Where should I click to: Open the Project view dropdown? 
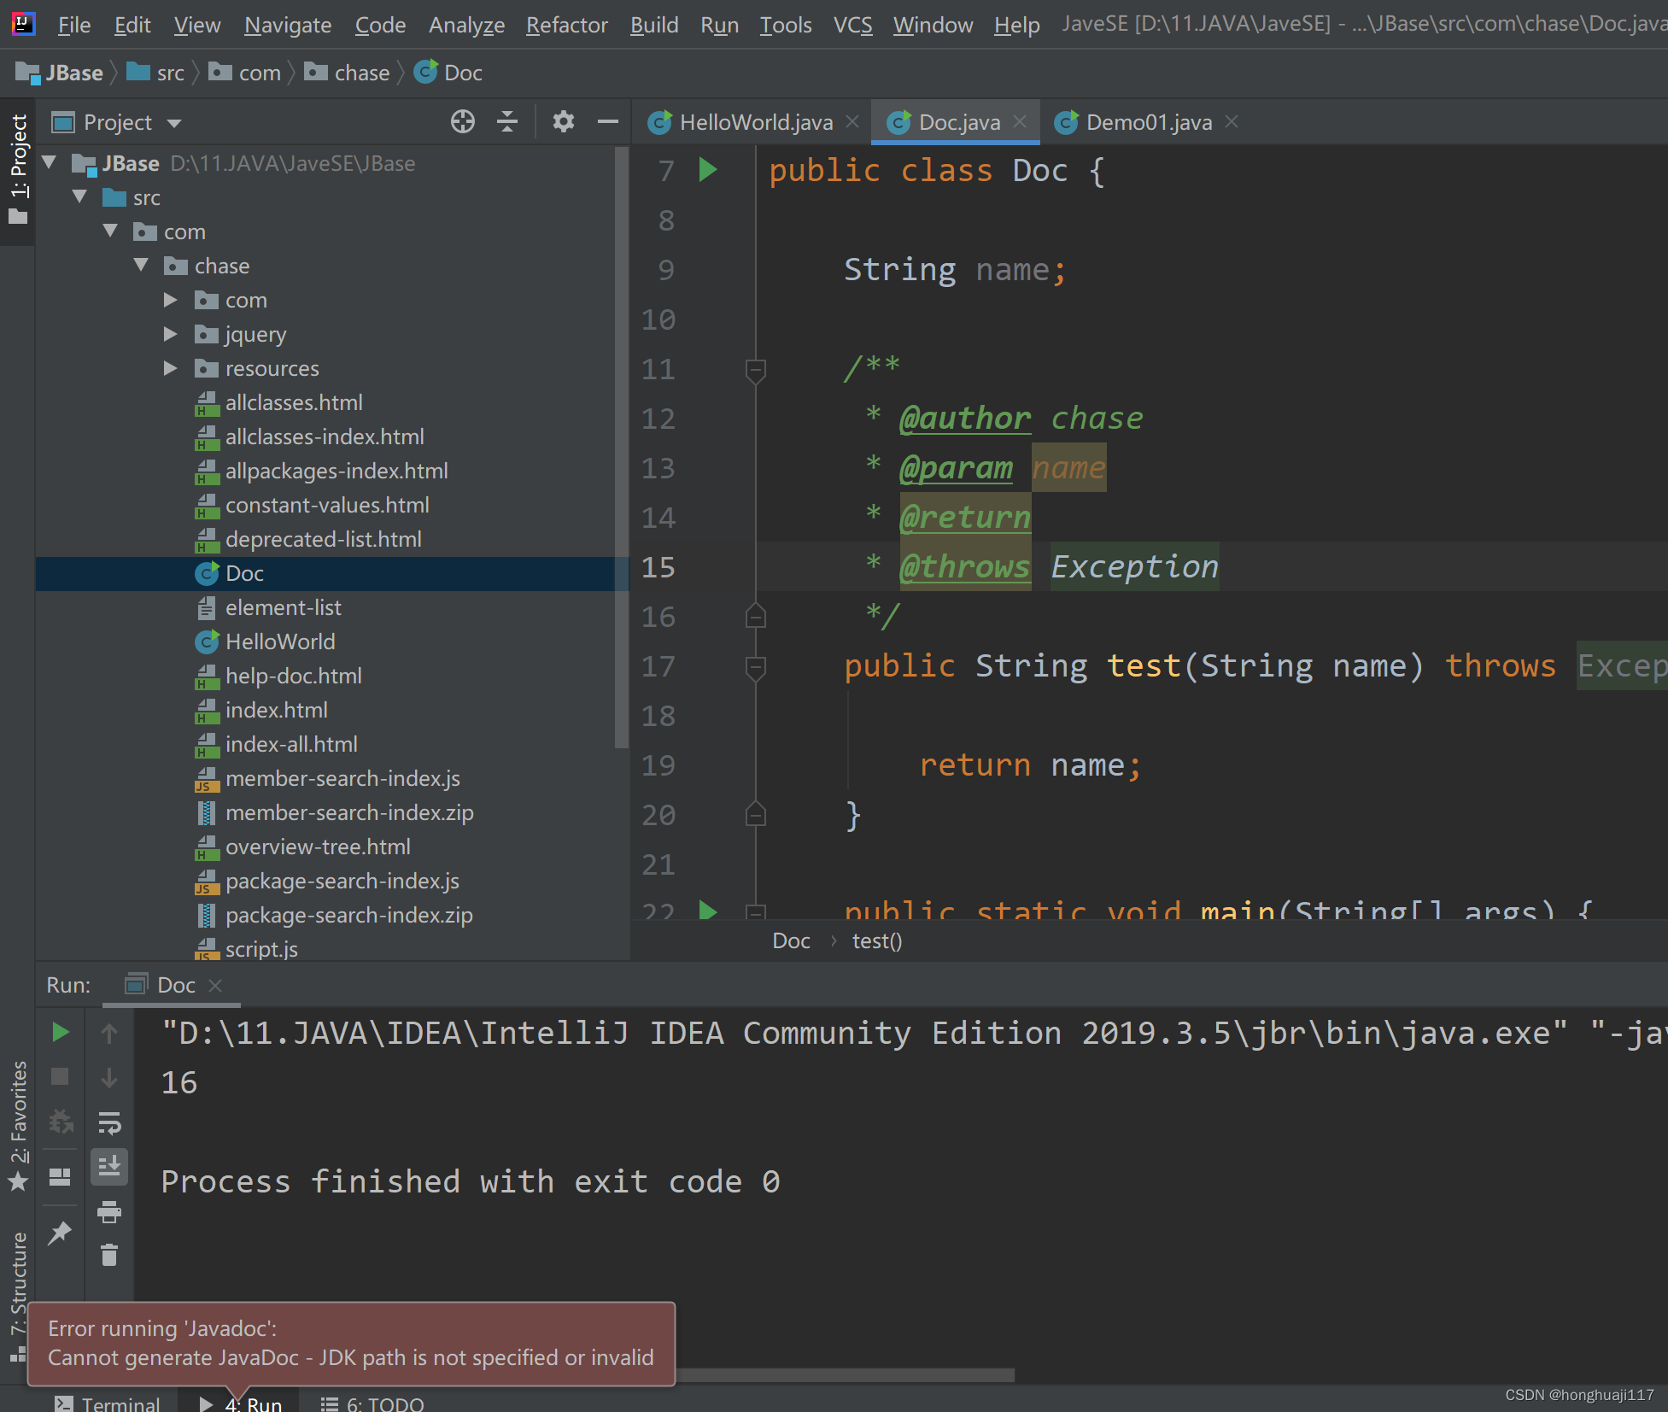[x=174, y=123]
